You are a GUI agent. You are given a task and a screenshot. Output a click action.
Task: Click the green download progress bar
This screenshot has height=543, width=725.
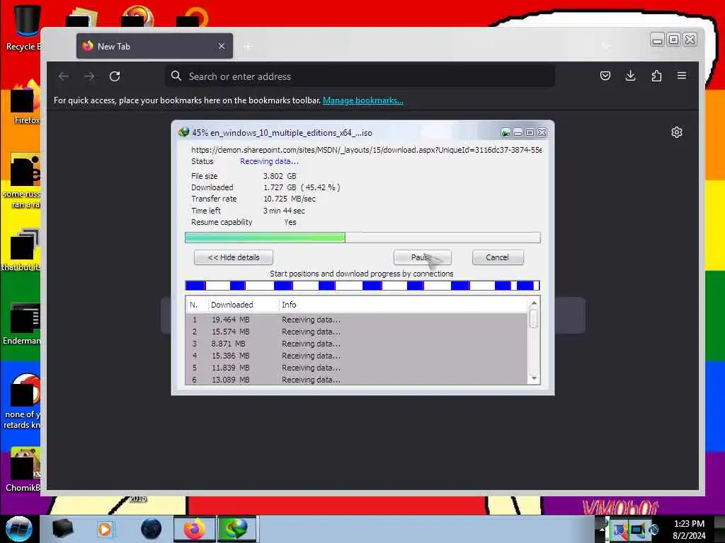362,238
